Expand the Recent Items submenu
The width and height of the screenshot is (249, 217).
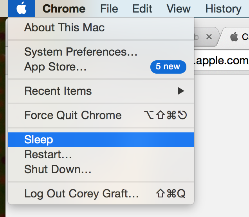(58, 91)
